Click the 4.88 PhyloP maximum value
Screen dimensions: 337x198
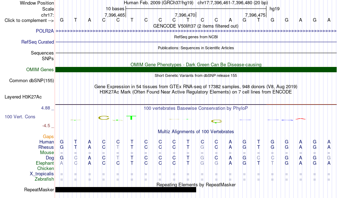coord(45,108)
